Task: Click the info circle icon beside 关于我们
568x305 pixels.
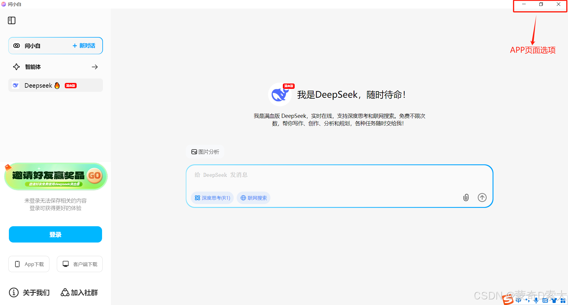Action: 14,293
